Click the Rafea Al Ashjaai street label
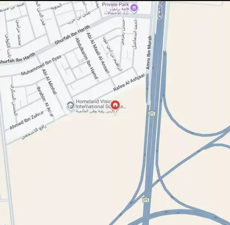This screenshot has width=230, height=225. coord(129,82)
